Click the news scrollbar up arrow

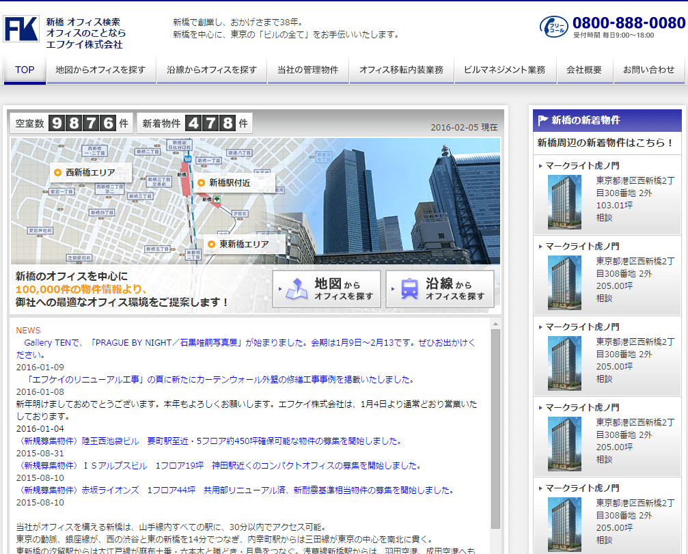[x=495, y=324]
